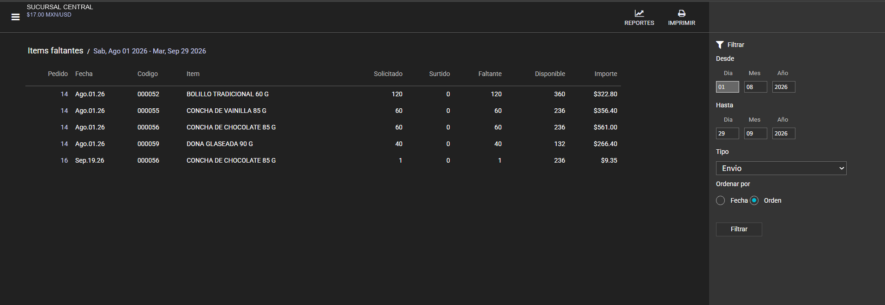
Task: Click the $9.35 importe value
Action: (x=609, y=160)
